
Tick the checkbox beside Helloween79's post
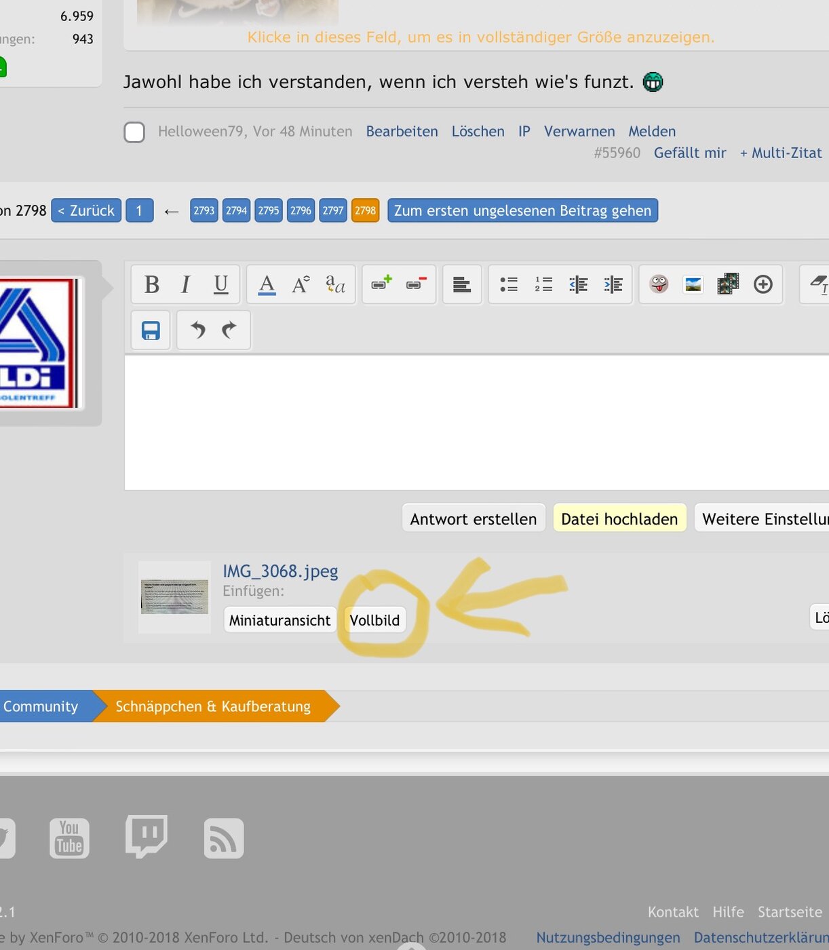point(134,132)
